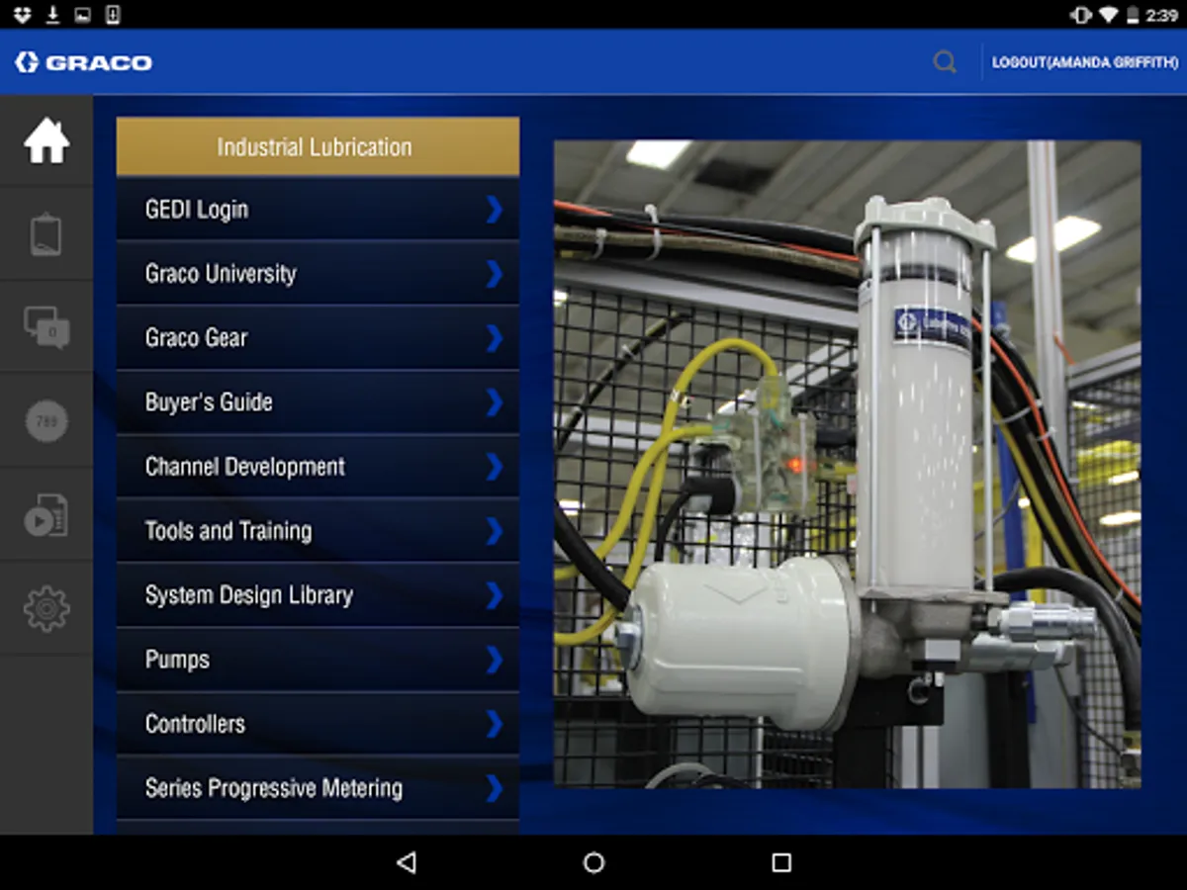Open the settings gear icon in sidebar

click(46, 608)
